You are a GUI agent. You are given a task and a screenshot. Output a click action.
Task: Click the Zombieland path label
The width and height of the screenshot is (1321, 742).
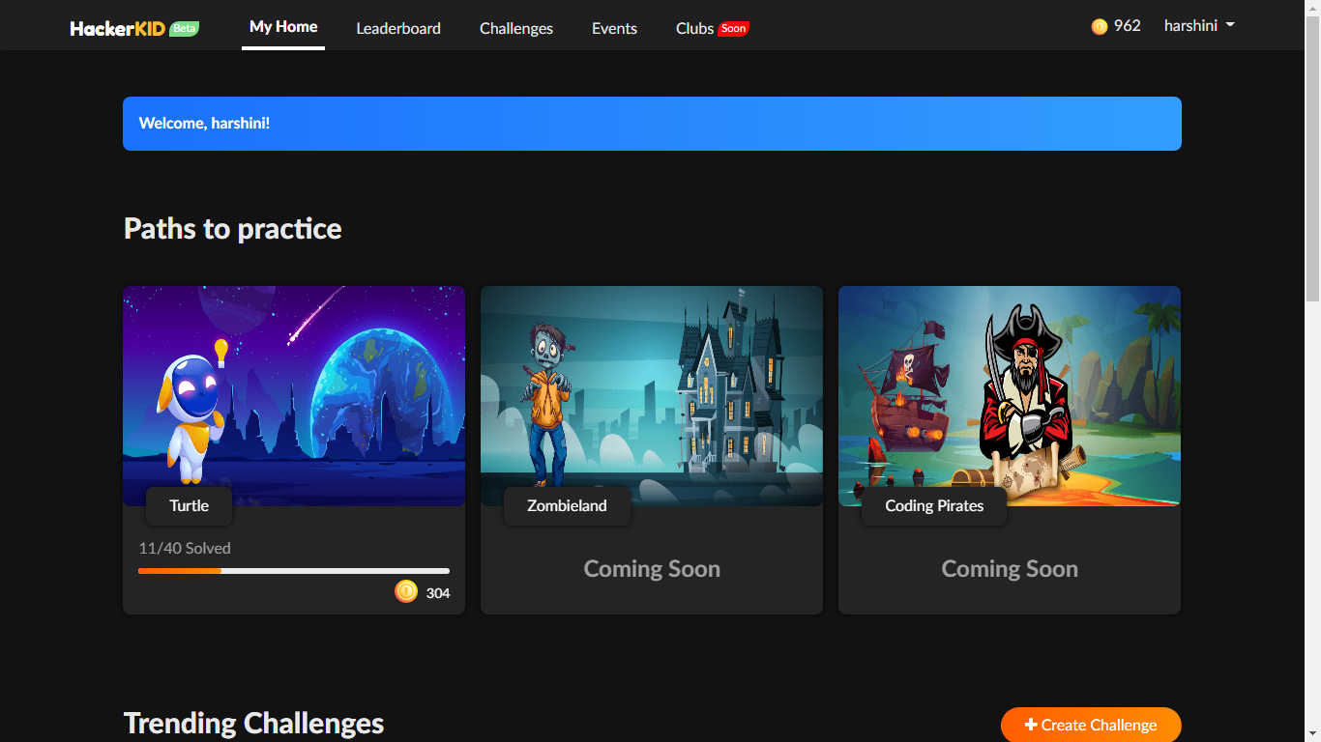(567, 505)
